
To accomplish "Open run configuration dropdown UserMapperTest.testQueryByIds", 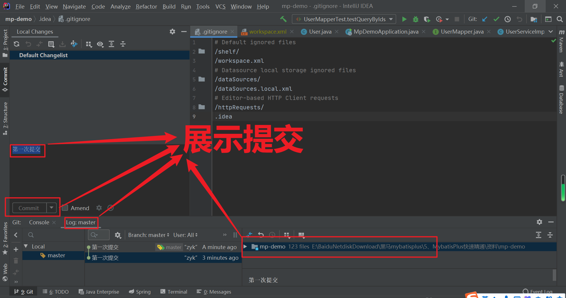I will coord(344,19).
